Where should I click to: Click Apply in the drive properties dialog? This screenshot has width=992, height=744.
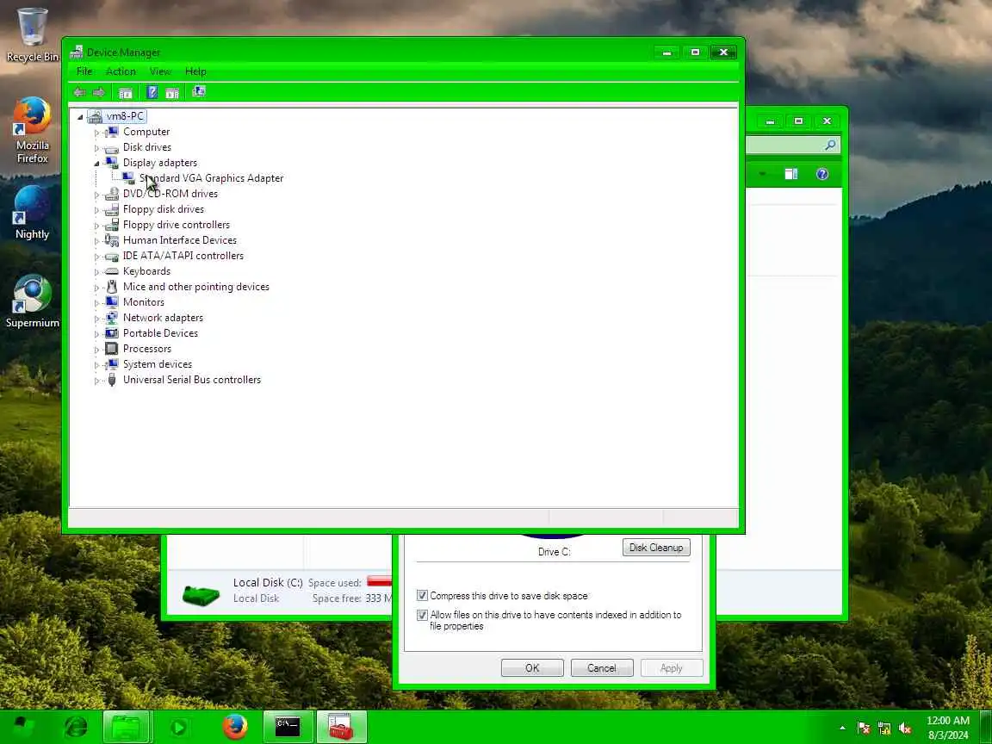[672, 668]
